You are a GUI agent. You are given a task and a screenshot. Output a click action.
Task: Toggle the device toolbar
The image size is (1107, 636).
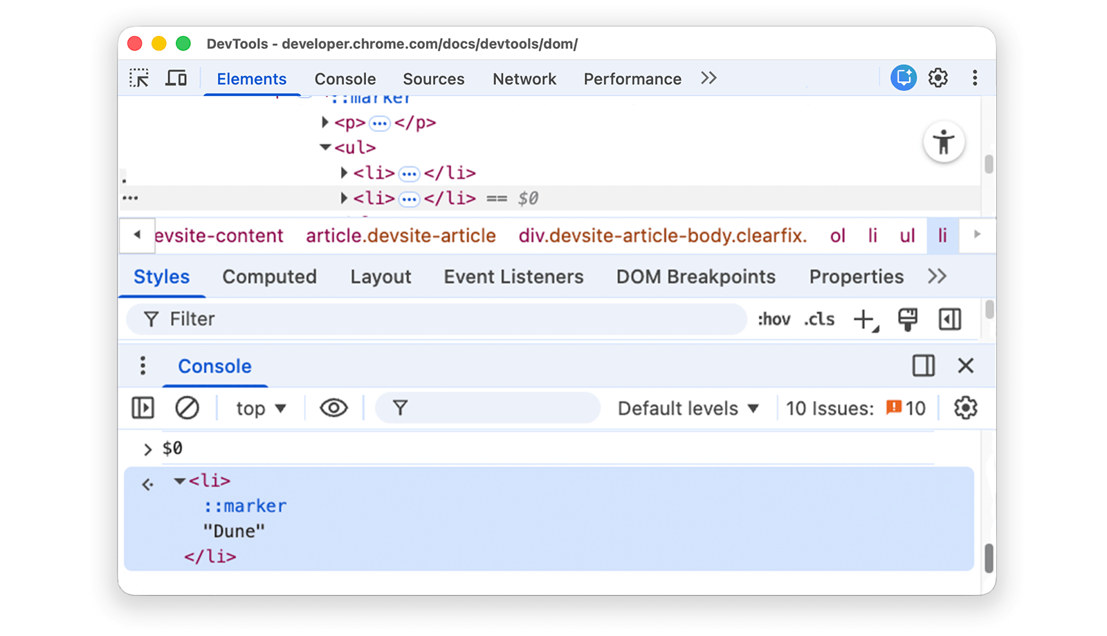(176, 77)
